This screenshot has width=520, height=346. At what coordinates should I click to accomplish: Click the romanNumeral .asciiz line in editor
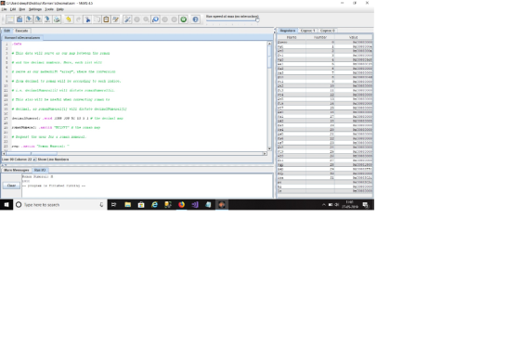click(x=56, y=128)
